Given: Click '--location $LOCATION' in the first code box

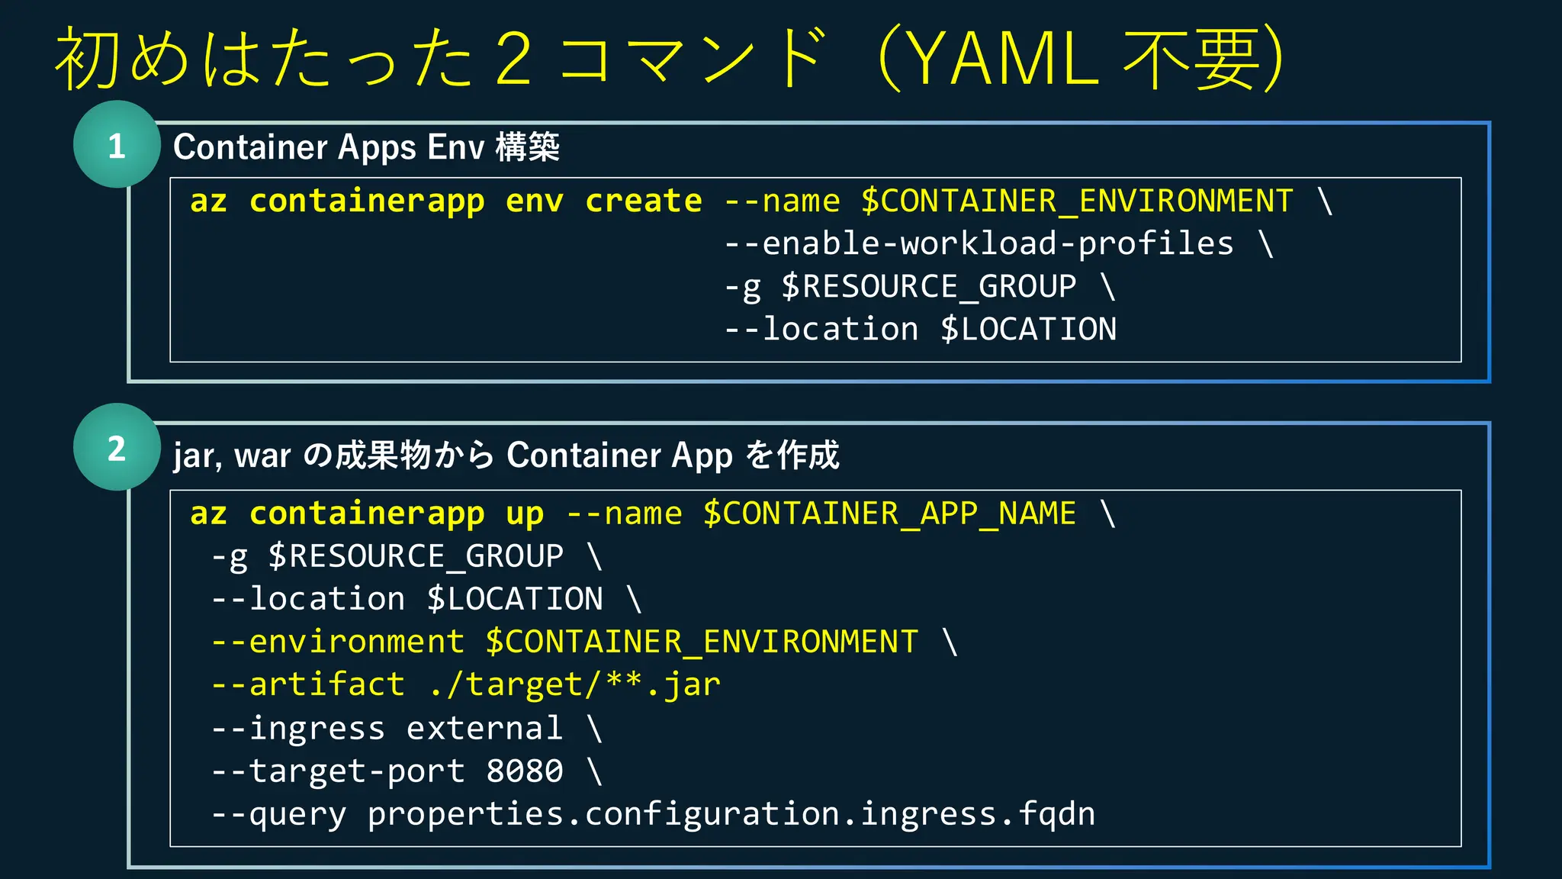Looking at the screenshot, I should coord(920,330).
